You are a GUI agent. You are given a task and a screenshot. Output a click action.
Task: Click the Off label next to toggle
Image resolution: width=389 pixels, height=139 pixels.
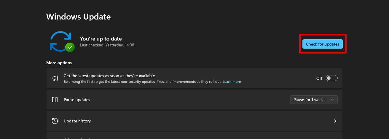click(x=319, y=78)
